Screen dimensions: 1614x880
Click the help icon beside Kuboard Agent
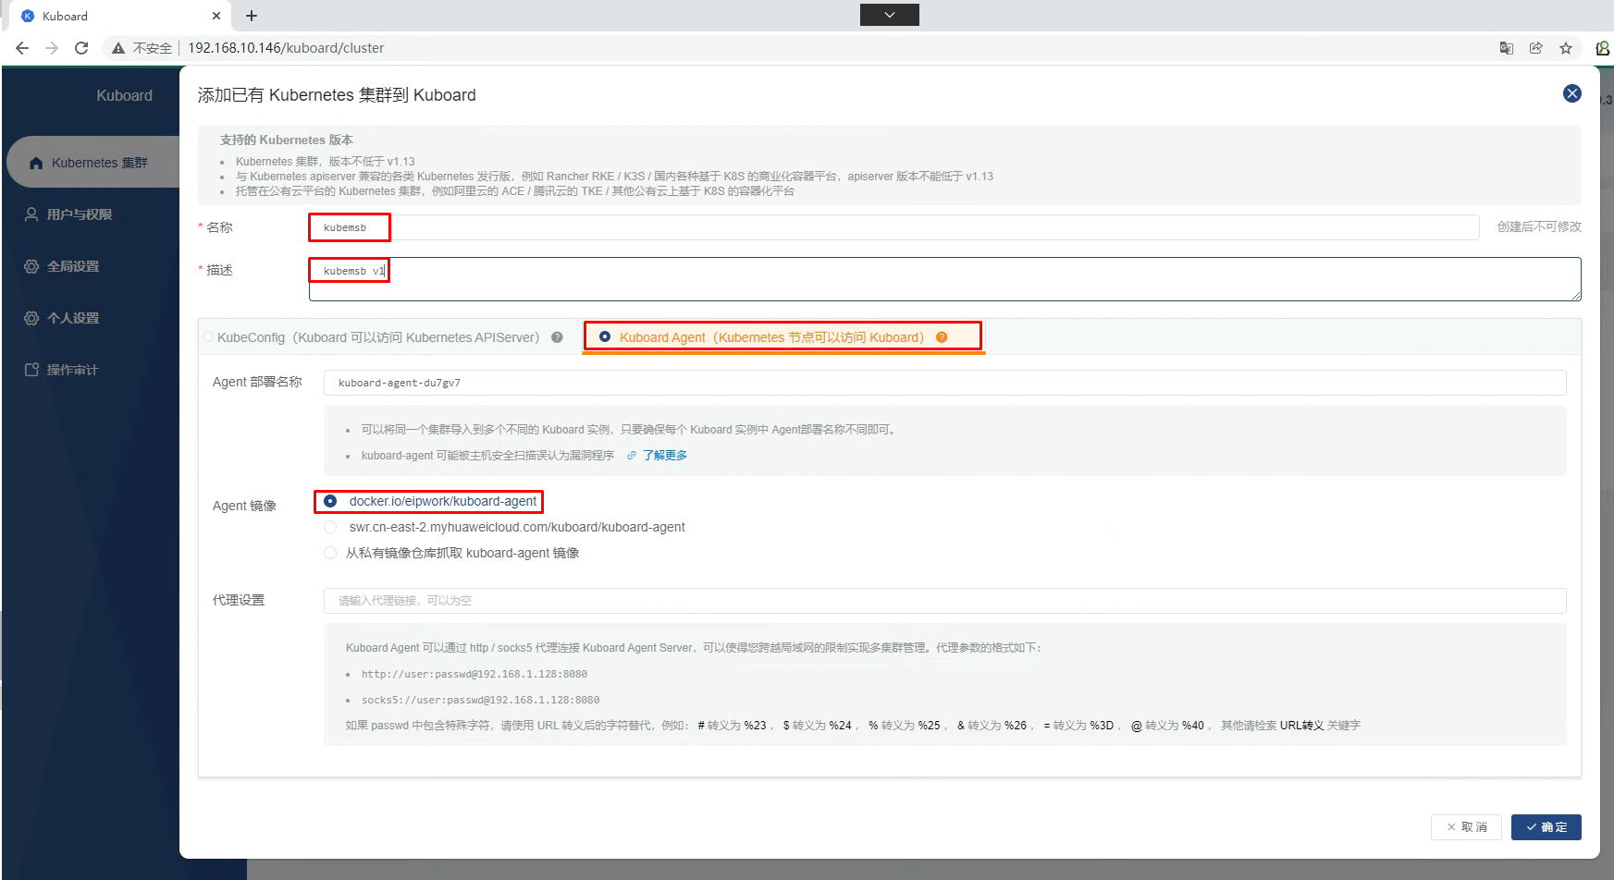[x=942, y=337]
